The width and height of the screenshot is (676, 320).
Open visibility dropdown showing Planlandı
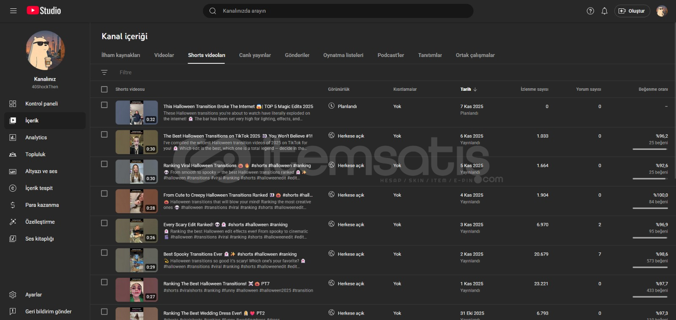pos(343,106)
